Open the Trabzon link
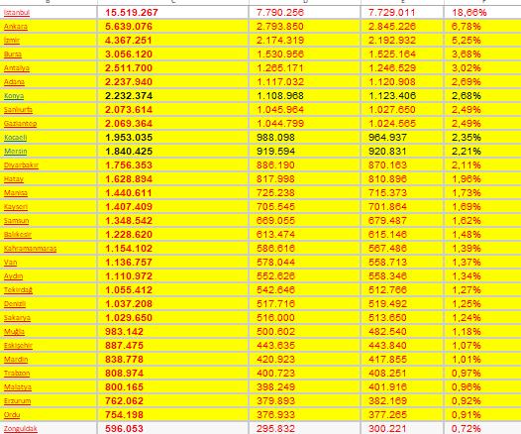 click(17, 374)
